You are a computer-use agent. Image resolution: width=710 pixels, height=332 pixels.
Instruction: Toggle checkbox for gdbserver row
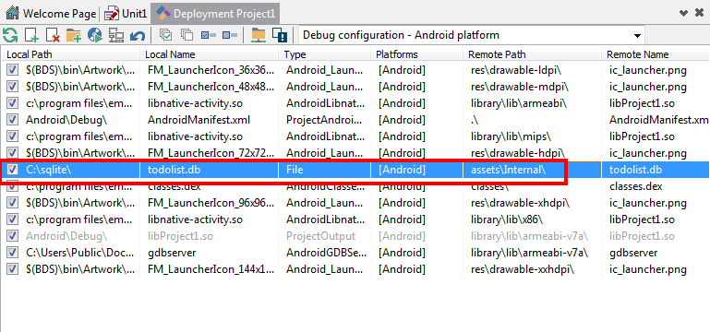click(13, 253)
